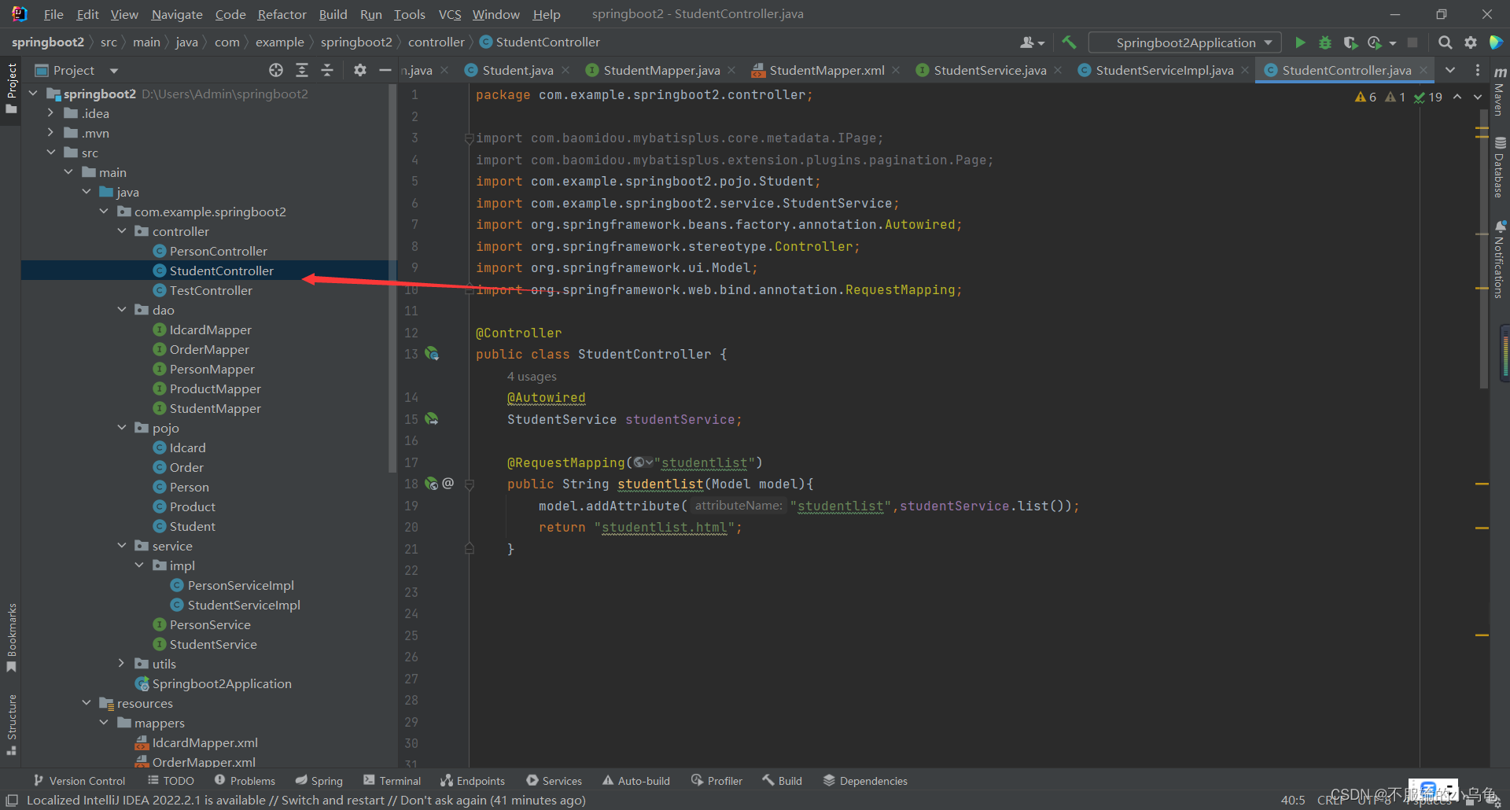Expand all in the Project panel
1510x810 pixels.
[302, 70]
